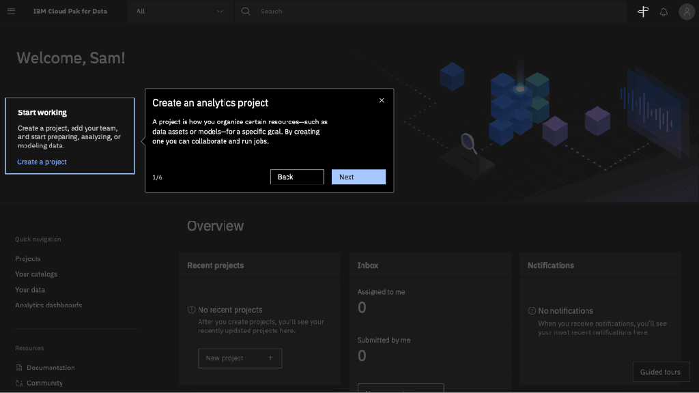Open the hamburger navigation menu
The image size is (699, 393).
11,12
